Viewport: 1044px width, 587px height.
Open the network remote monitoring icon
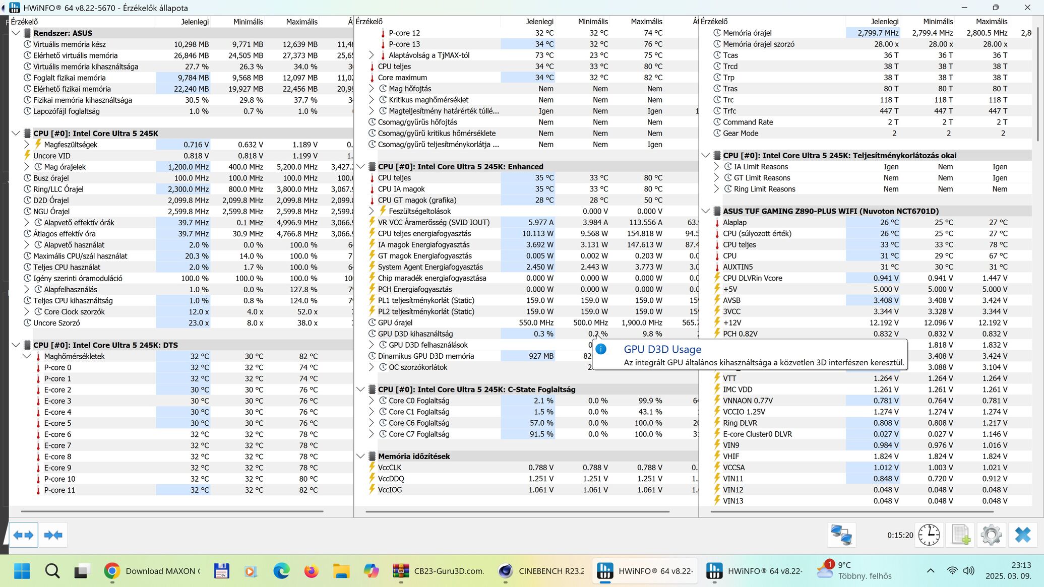click(841, 535)
